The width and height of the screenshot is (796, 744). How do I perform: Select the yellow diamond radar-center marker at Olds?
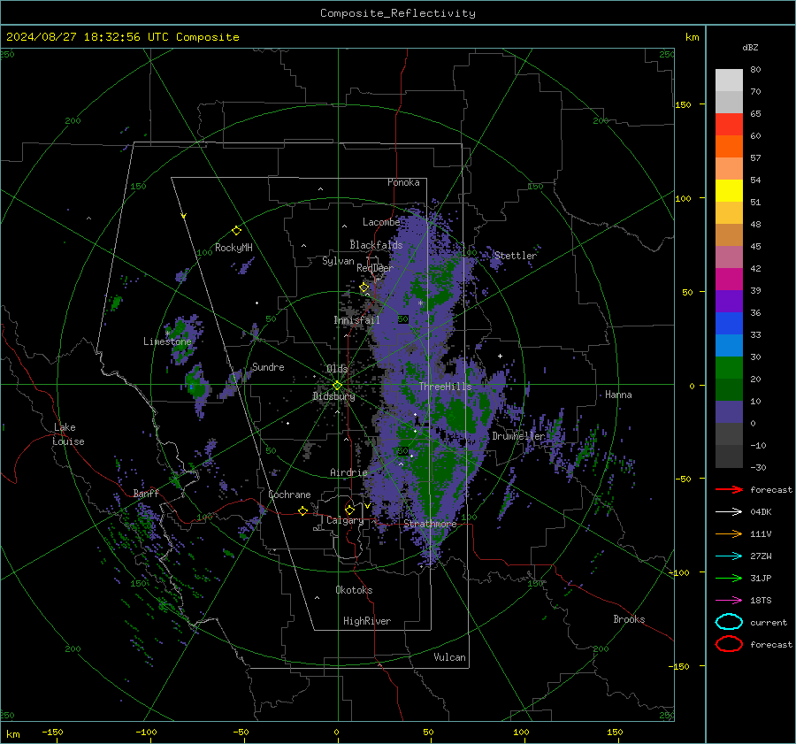(x=337, y=386)
